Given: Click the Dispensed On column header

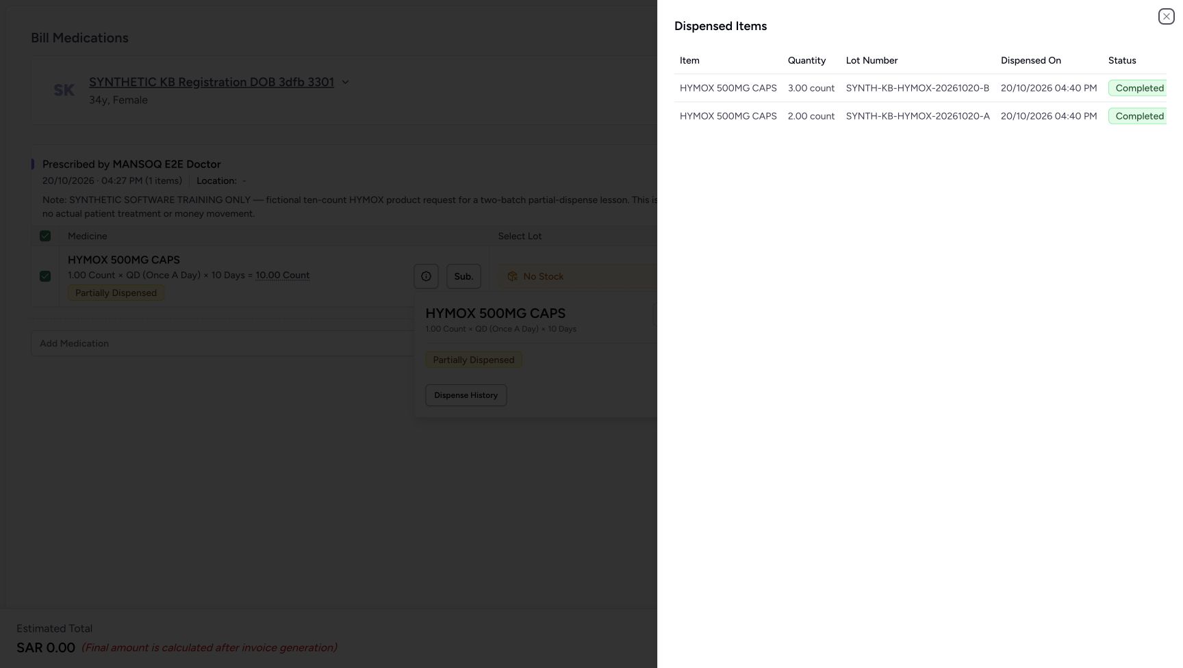Looking at the screenshot, I should 1030,60.
